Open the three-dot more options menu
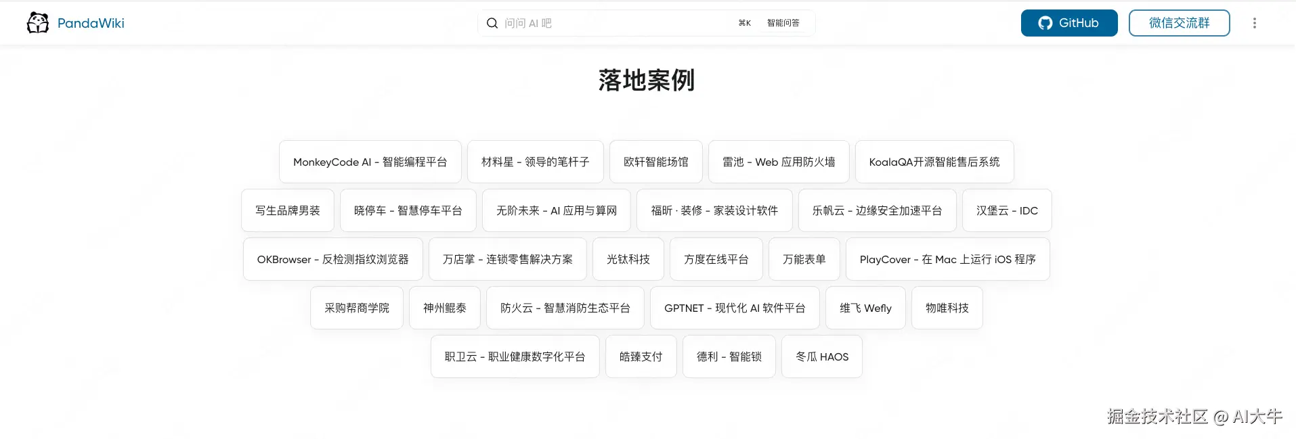1296x439 pixels. (x=1254, y=23)
